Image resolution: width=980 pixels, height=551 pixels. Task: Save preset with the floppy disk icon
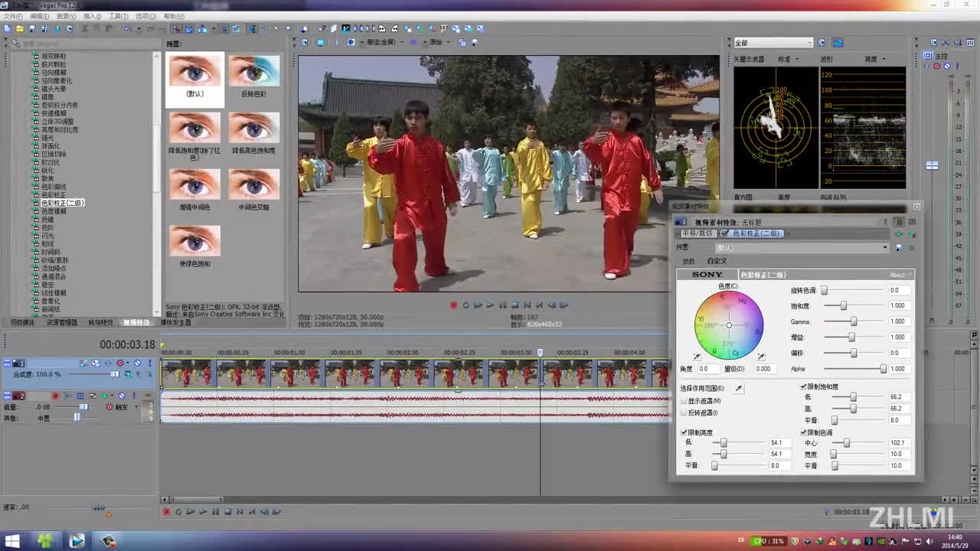[899, 248]
